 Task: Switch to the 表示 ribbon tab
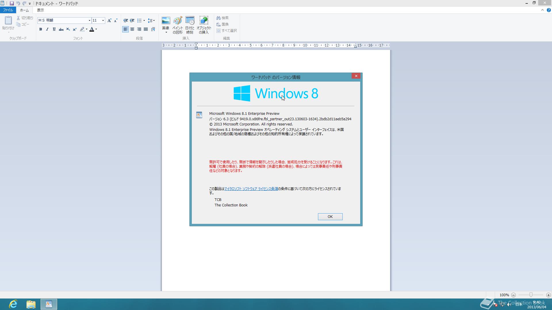[x=41, y=10]
